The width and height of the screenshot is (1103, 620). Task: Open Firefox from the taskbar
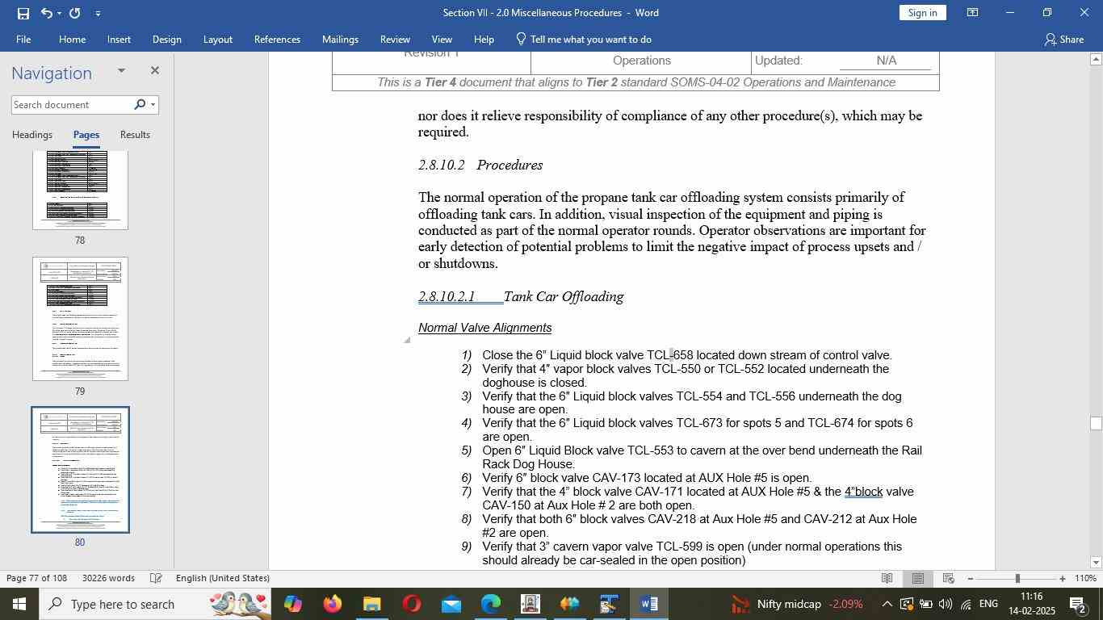(x=332, y=604)
